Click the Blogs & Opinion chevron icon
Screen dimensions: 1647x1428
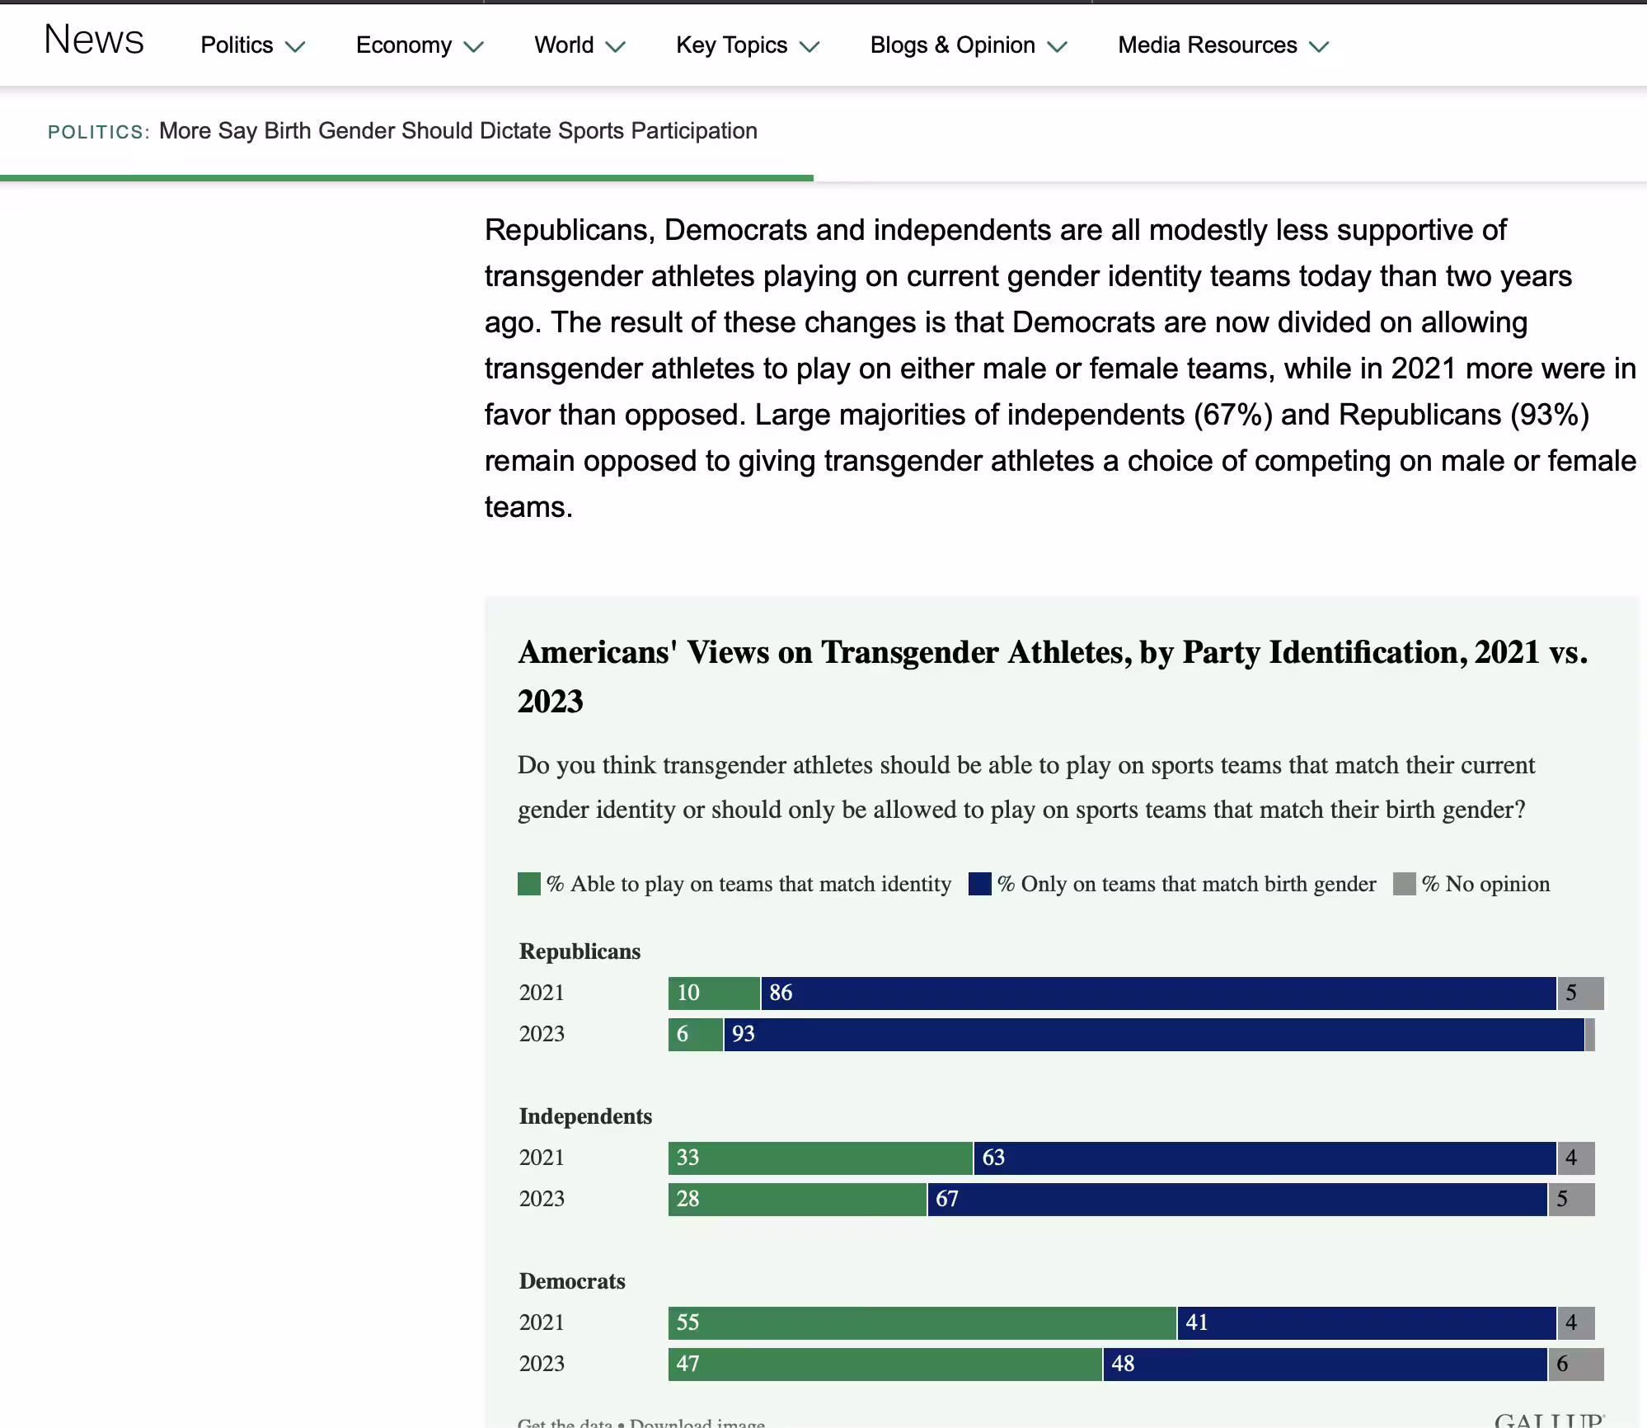point(1057,47)
